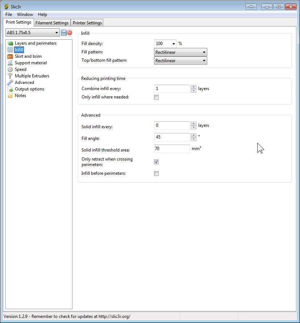
Task: Select Multiple Extruders in the sidebar
Action: click(x=32, y=76)
